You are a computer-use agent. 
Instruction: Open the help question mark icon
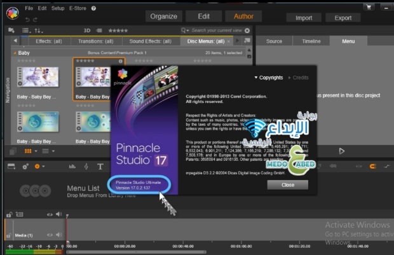coord(93,8)
